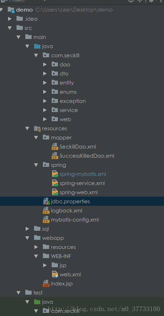Select mybatis-config.xml file name
The image size is (164, 316).
point(75,220)
